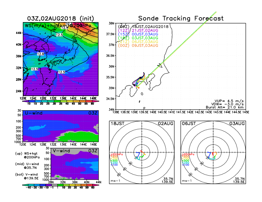Click the 'WS(m/s)+hgt(km)@200hPa' map label
The height and width of the screenshot is (202, 262).
point(58,26)
